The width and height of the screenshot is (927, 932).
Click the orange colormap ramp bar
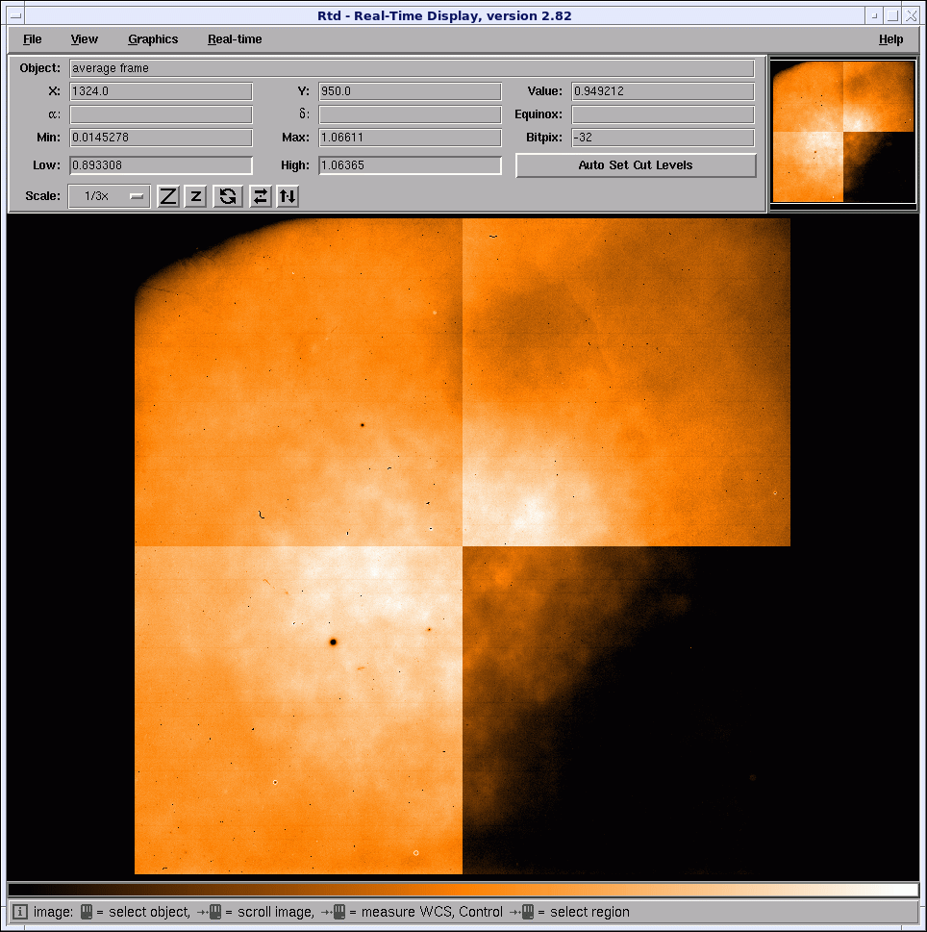(x=463, y=890)
